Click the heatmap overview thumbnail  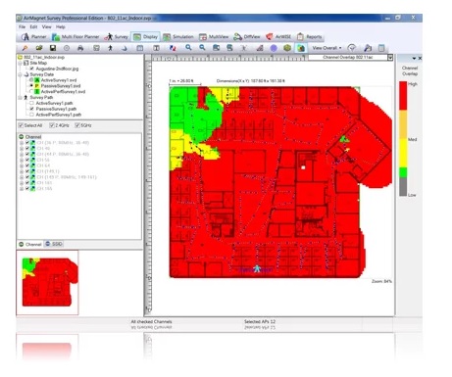point(47,282)
